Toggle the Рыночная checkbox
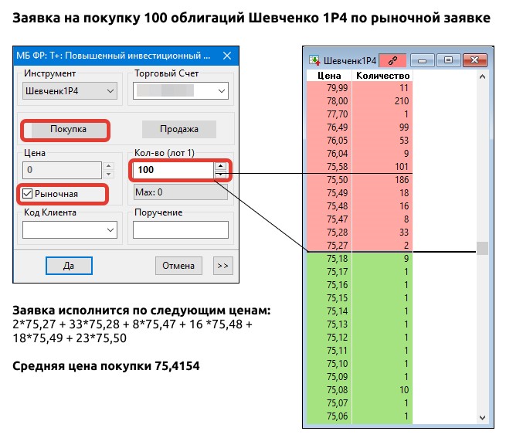 point(29,193)
